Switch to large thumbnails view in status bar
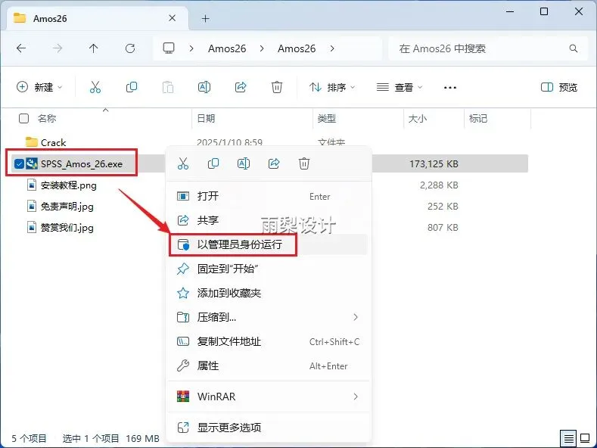The height and width of the screenshot is (448, 597). (585, 438)
